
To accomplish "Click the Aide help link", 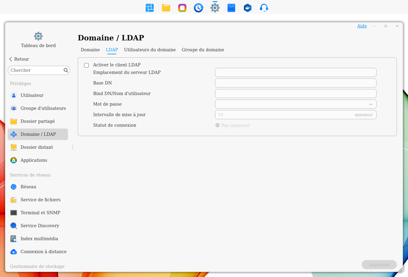I will [362, 26].
